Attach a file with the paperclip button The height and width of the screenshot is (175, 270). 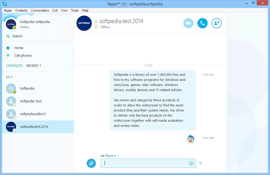coord(91,163)
